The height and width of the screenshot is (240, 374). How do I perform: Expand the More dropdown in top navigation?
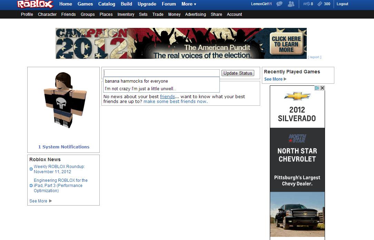click(189, 4)
